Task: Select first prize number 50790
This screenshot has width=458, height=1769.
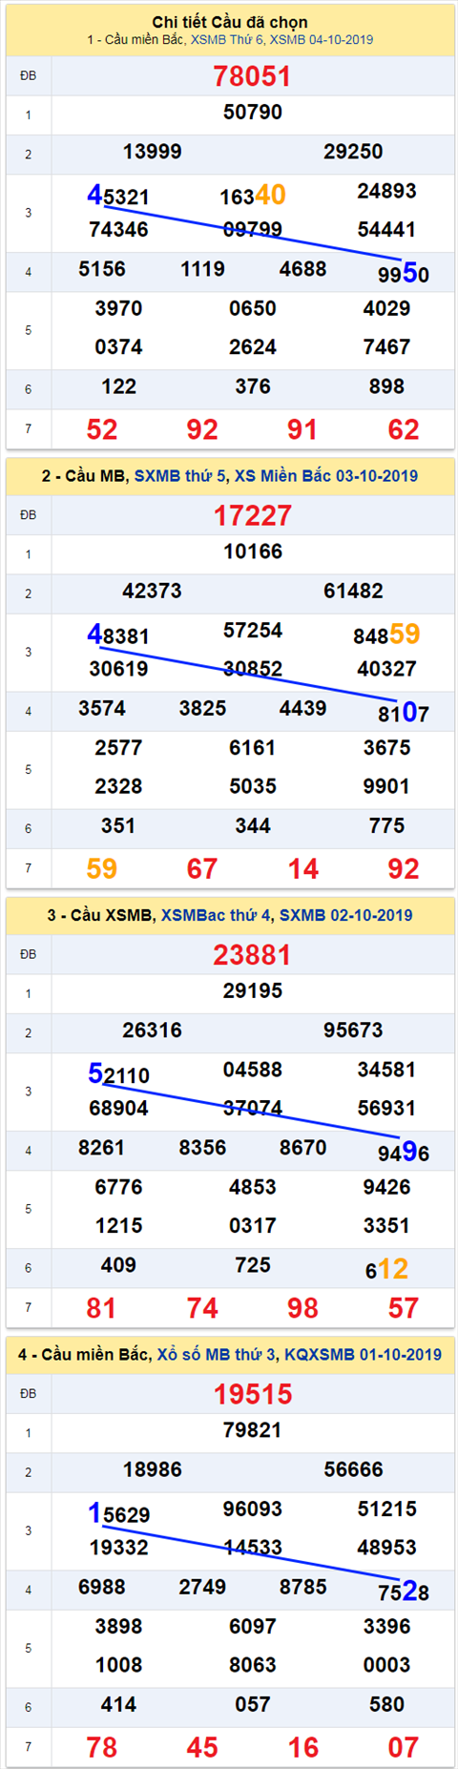Action: 253,113
